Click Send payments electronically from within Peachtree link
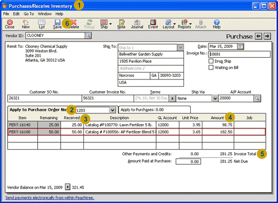Screen dimensions: 278x203 coord(50,198)
